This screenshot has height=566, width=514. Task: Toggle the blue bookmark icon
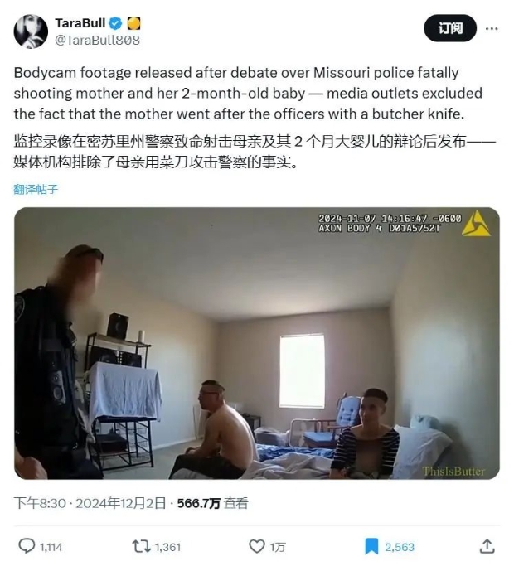pos(371,546)
